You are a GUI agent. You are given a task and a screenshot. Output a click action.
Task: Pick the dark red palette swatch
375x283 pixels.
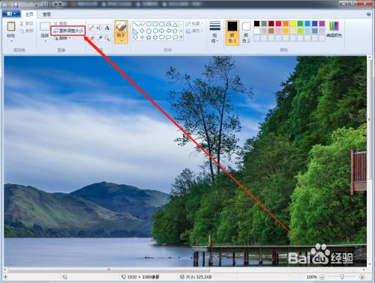[x=271, y=24]
